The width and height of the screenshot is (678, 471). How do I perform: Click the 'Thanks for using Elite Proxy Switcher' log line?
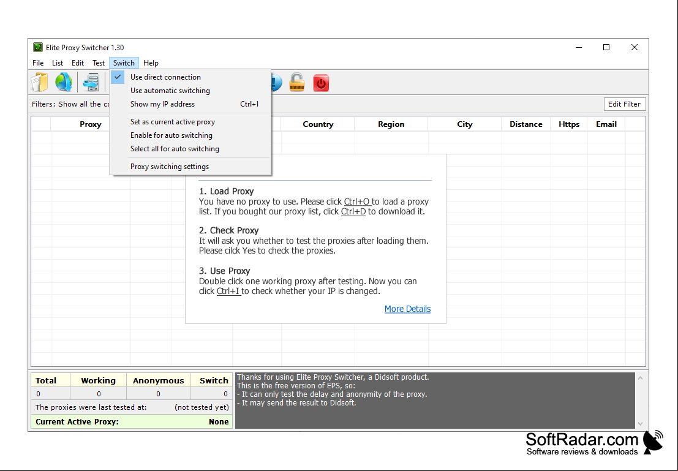coord(333,377)
